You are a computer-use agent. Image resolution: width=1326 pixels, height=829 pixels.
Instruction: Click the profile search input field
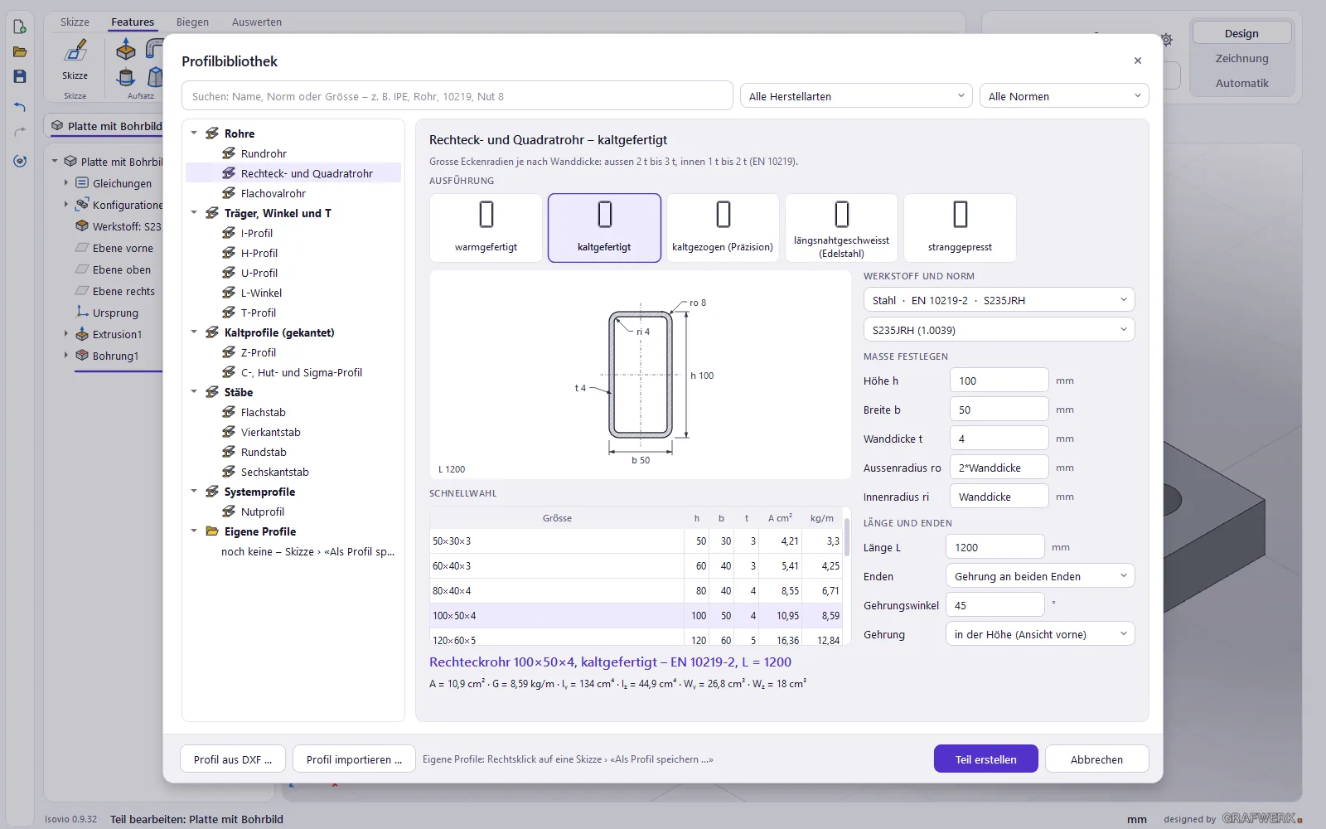pyautogui.click(x=457, y=96)
